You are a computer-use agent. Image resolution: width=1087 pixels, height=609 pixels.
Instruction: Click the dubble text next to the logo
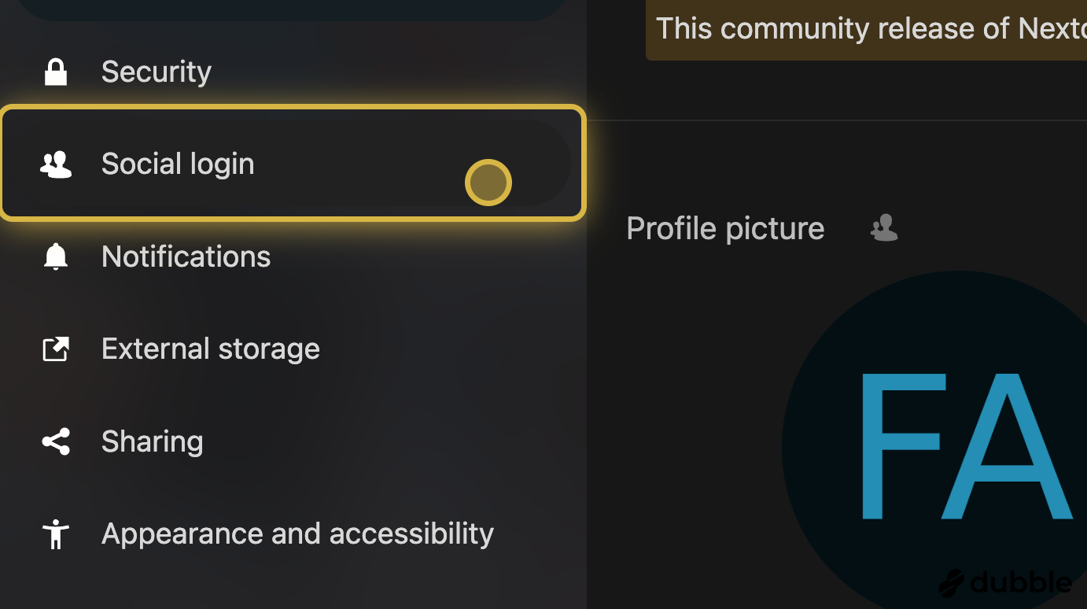coord(1021,582)
